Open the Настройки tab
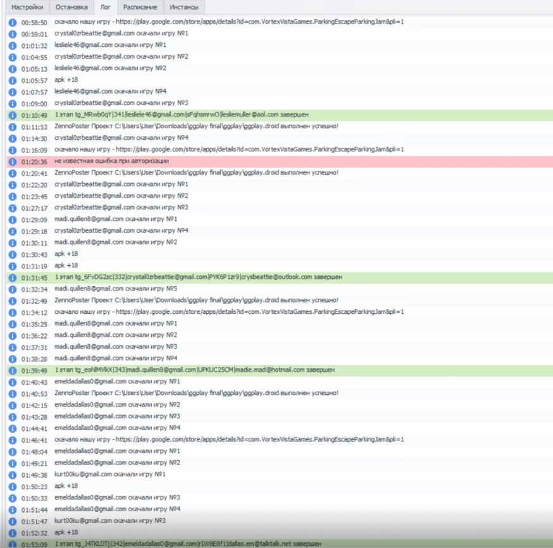This screenshot has width=553, height=548. click(x=27, y=7)
